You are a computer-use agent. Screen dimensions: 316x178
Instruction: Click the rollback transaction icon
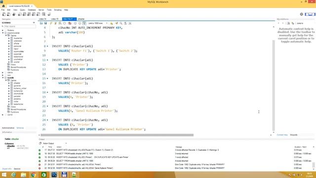(79, 23)
